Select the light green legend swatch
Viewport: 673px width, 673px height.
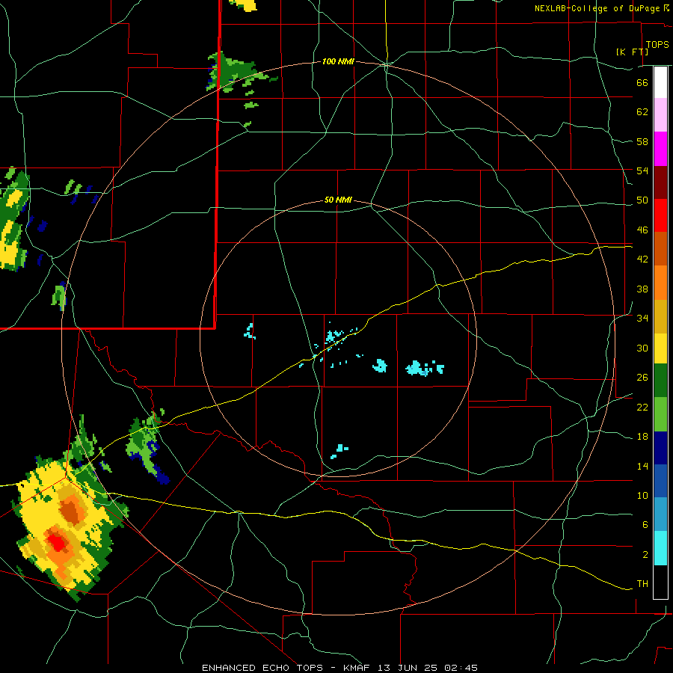click(660, 414)
